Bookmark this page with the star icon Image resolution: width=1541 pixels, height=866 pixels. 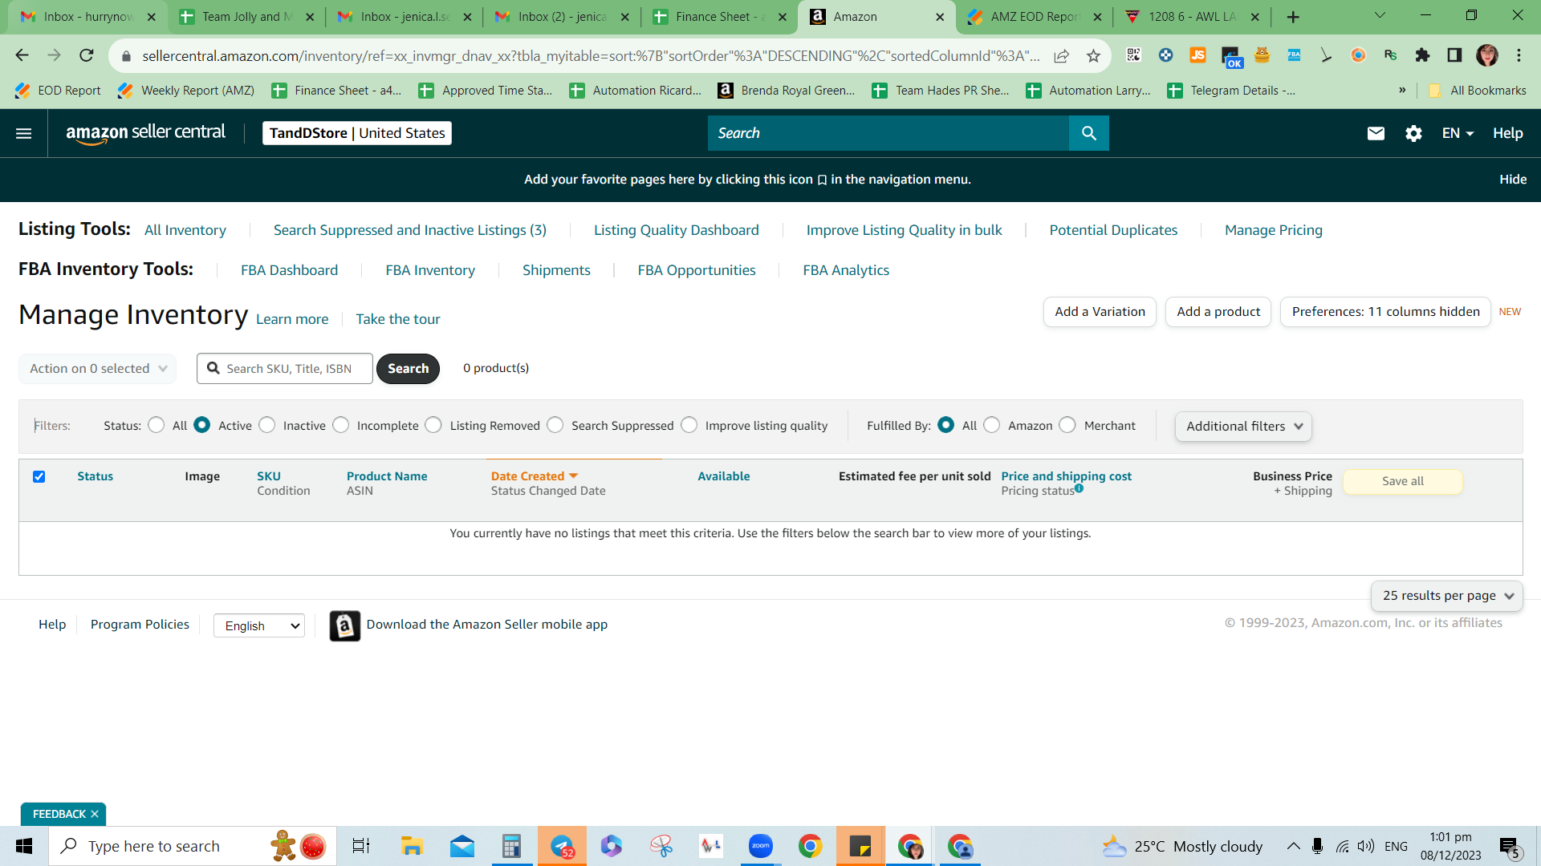[x=1093, y=55]
